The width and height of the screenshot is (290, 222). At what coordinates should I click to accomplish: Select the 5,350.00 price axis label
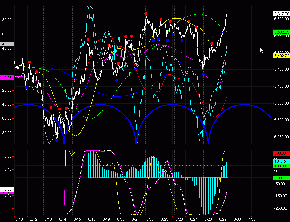282,103
